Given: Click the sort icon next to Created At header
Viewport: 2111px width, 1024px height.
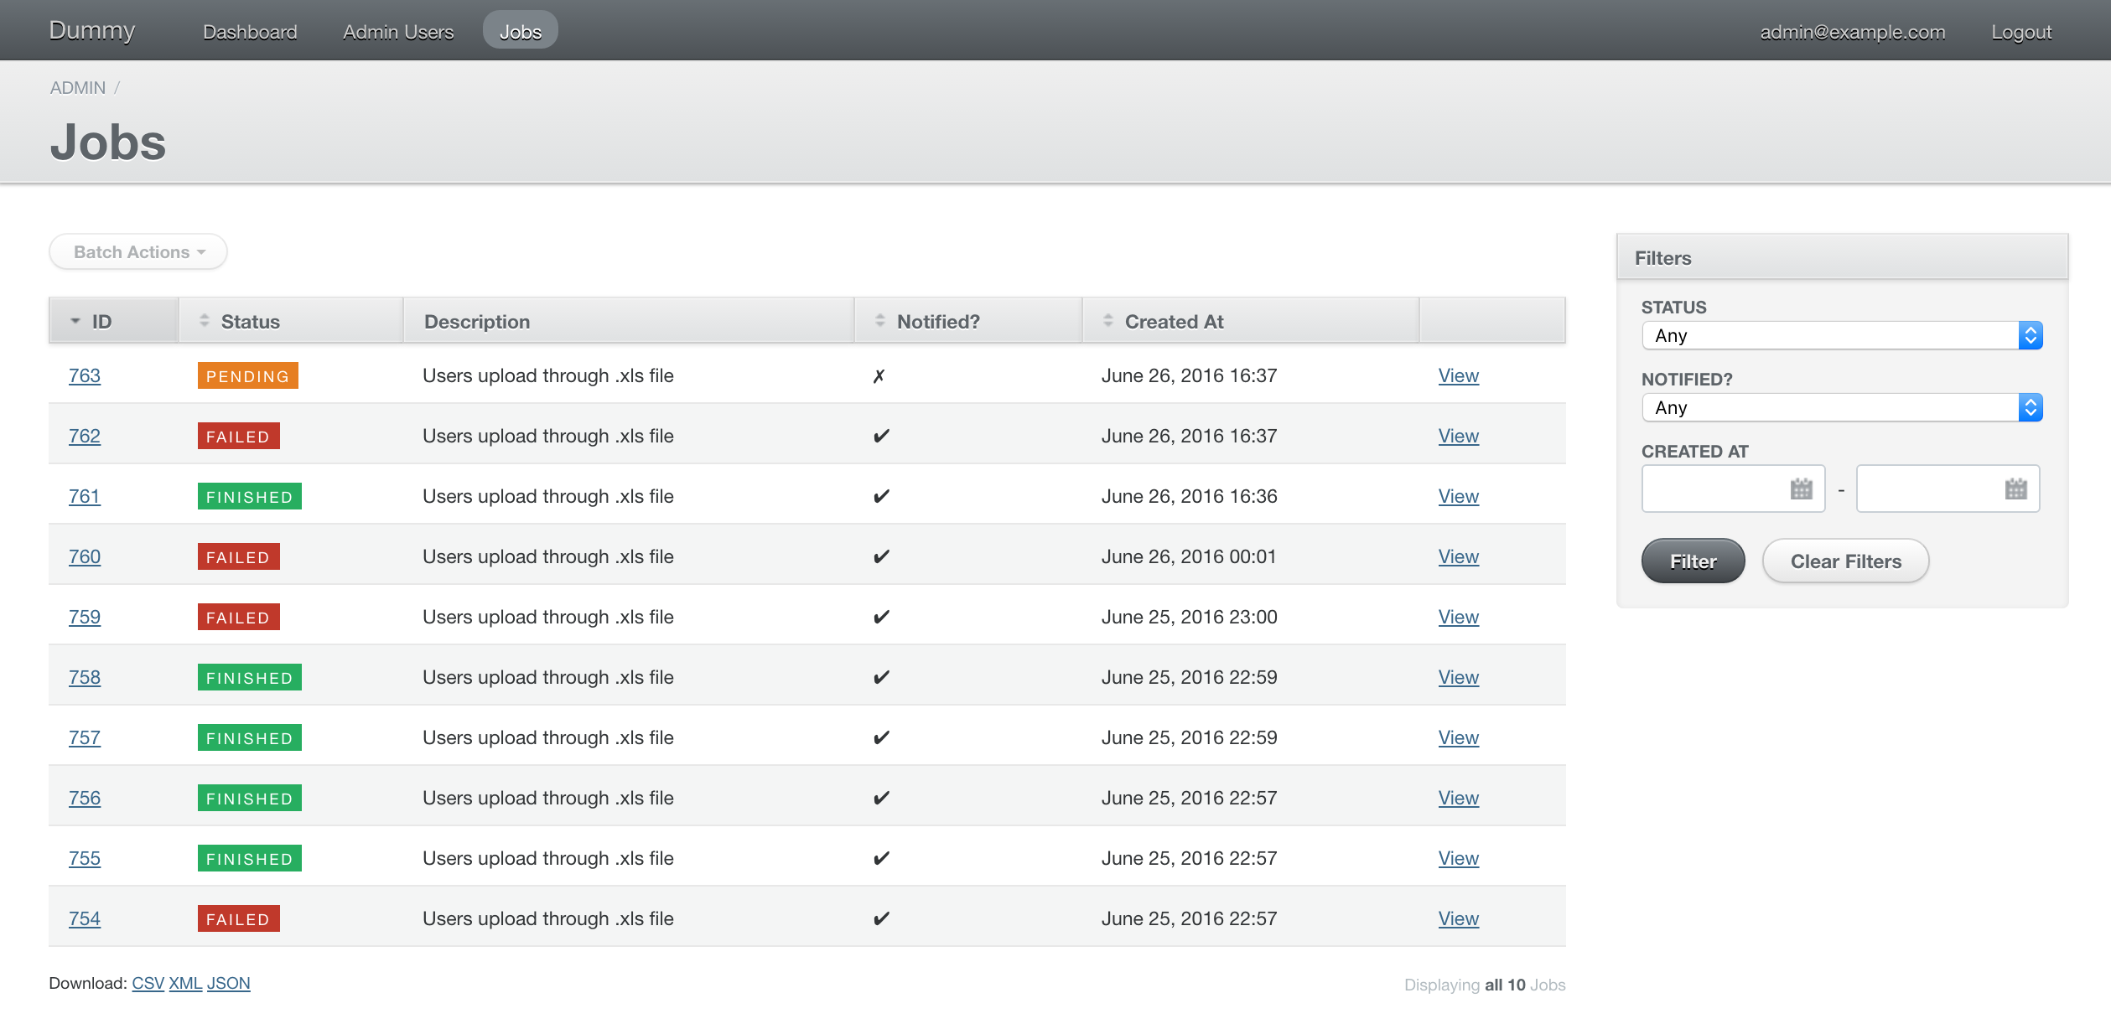Looking at the screenshot, I should [1107, 321].
